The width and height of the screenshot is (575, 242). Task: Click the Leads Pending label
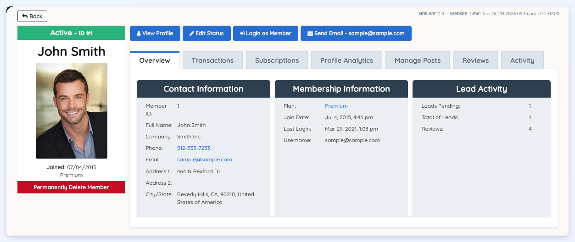tap(441, 106)
